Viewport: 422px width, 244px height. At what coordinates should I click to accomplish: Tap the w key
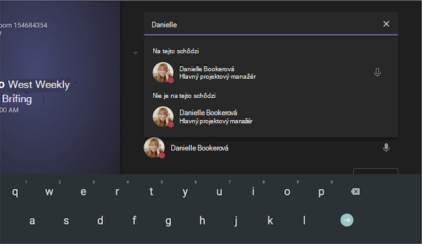49,192
